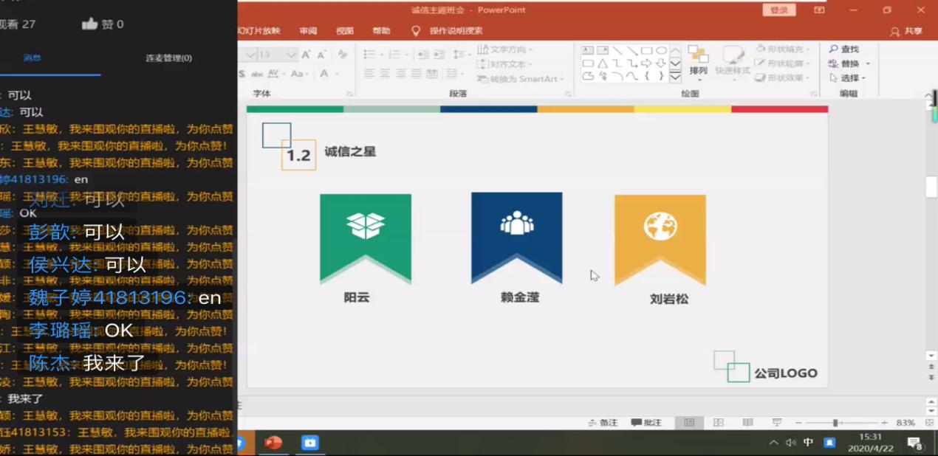
Task: Click the 共享 (Share) button
Action: point(907,31)
